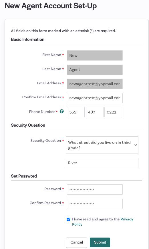The image size is (149, 249).
Task: Click the First Name field
Action: (x=95, y=55)
